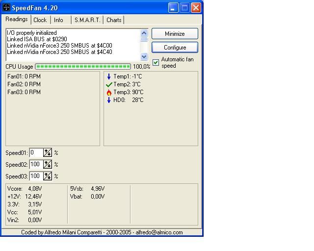Click the blue down arrow beside Temp1
The image size is (314, 251).
pyautogui.click(x=109, y=76)
